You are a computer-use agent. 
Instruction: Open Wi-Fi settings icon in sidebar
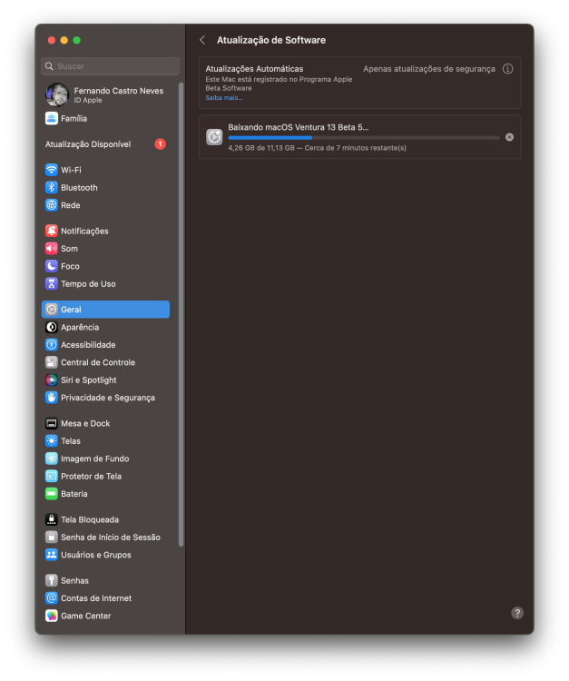pos(51,170)
